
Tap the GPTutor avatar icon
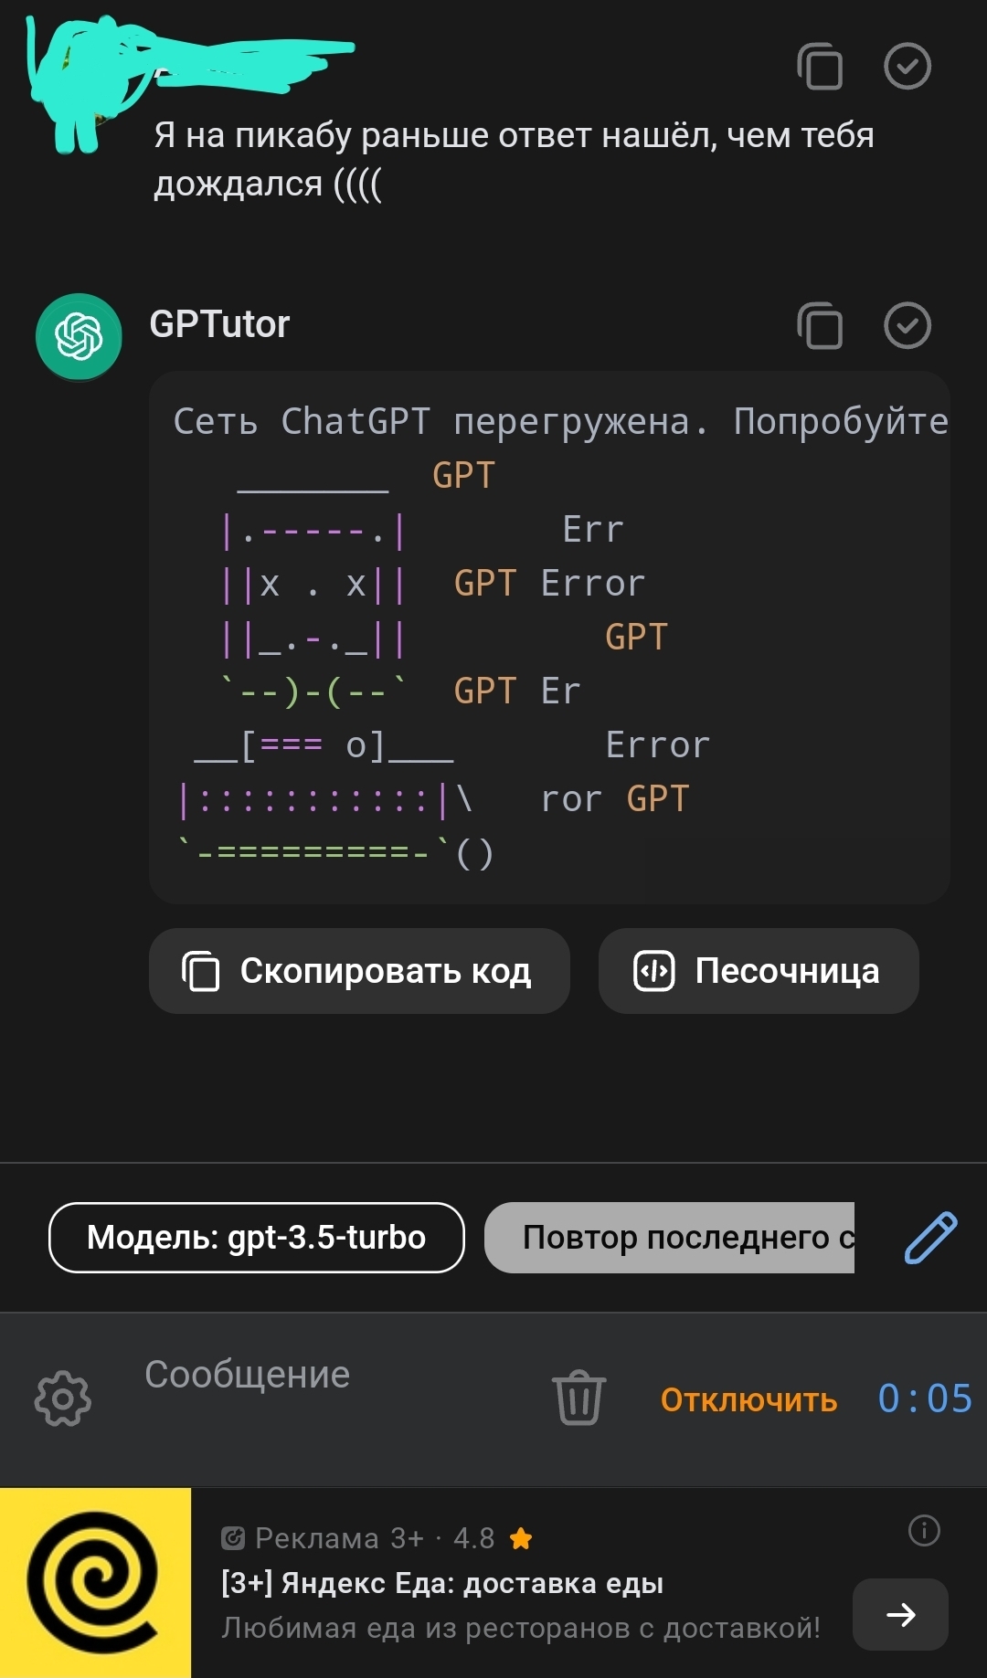pyautogui.click(x=79, y=337)
